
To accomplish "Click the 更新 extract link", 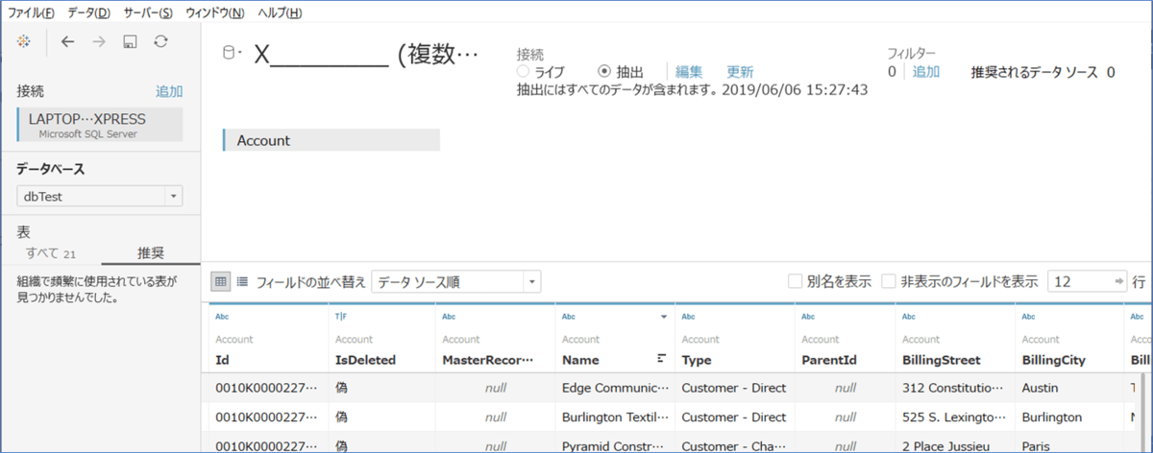I will tap(740, 72).
